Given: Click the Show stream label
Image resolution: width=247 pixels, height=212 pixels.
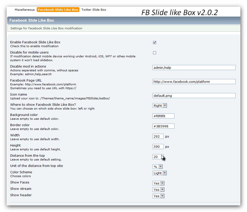Looking at the screenshot, I should point(21,189).
